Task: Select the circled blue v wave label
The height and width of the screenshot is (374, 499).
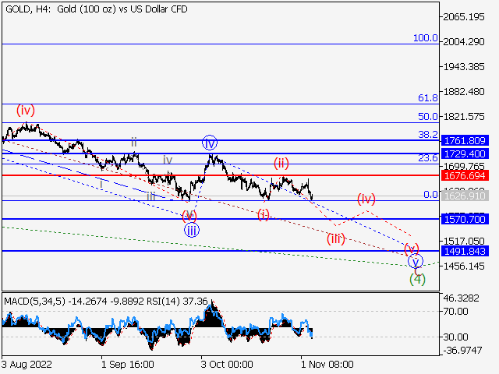Action: pyautogui.click(x=416, y=262)
